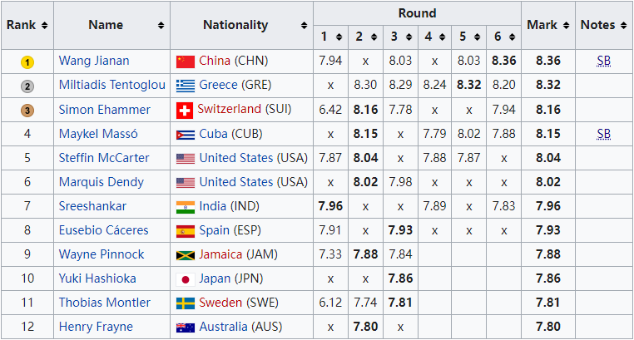Click SB abbreviation in Maykel Massó row
This screenshot has height=340, width=634.
(x=604, y=134)
